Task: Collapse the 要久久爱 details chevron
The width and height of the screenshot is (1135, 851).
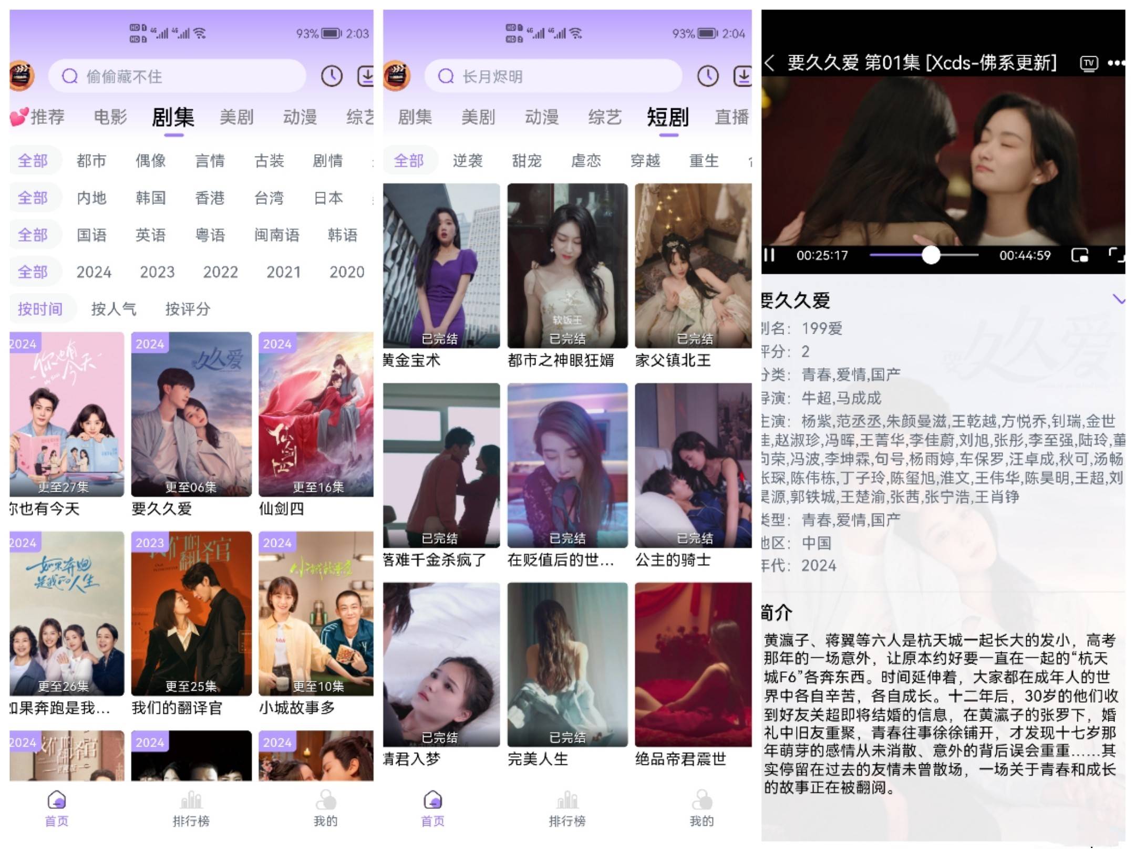Action: pyautogui.click(x=1119, y=300)
